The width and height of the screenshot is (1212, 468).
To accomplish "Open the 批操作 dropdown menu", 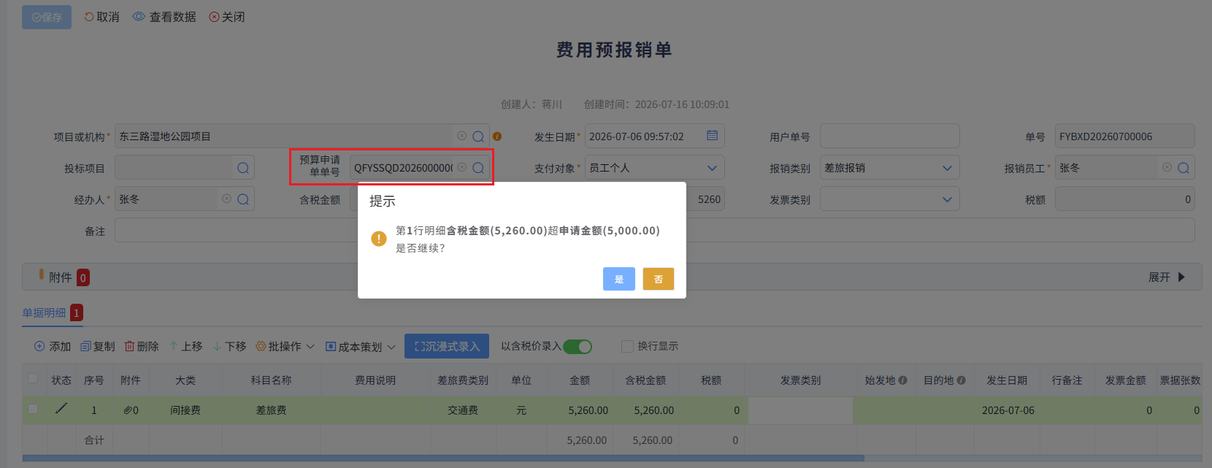I will (x=285, y=346).
